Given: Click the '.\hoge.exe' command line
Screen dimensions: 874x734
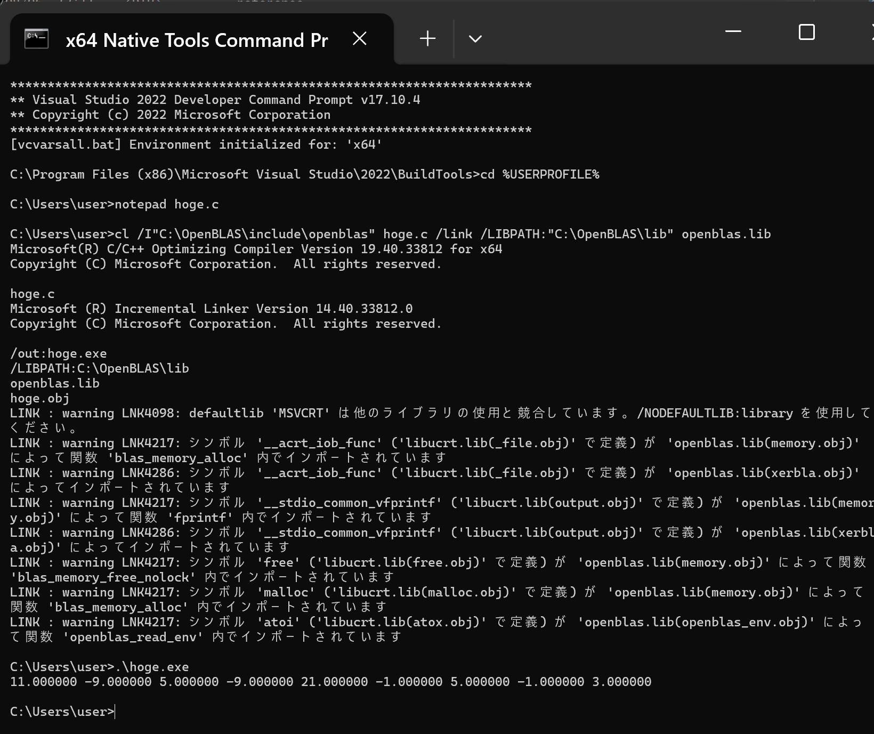Looking at the screenshot, I should [x=100, y=667].
